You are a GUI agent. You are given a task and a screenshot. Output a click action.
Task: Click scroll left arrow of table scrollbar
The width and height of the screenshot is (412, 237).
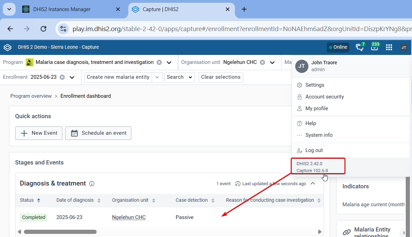(19, 232)
